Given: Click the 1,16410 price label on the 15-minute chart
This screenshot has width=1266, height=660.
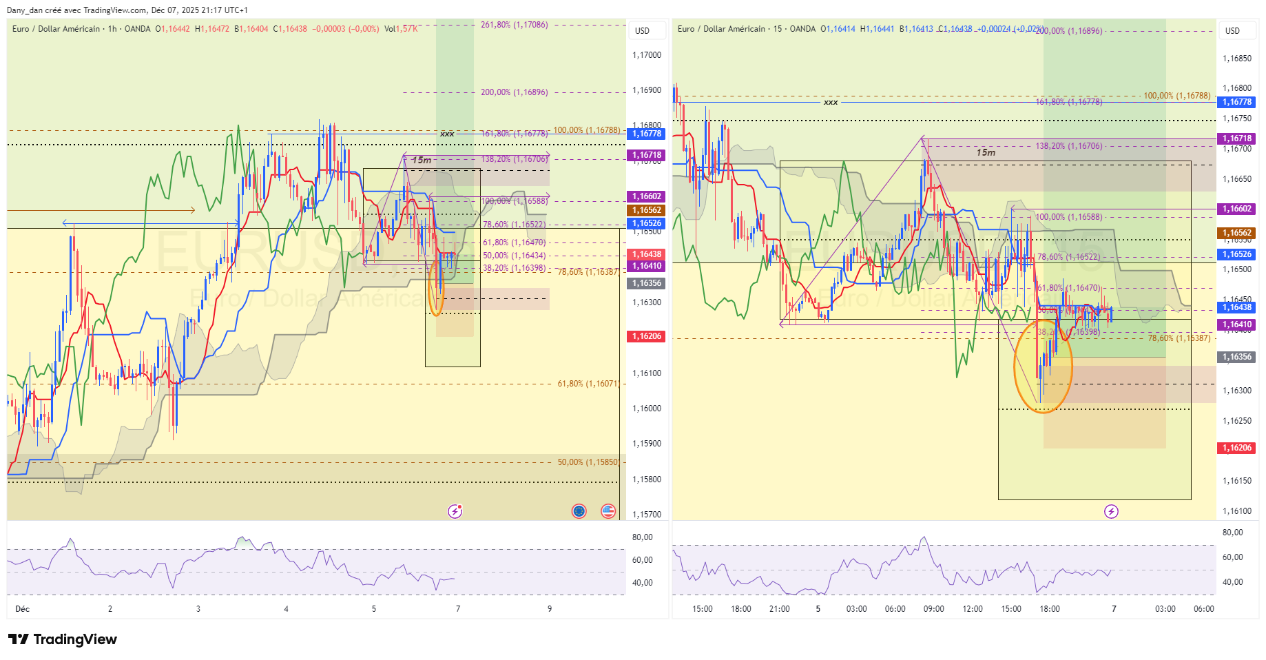Looking at the screenshot, I should click(x=1237, y=324).
